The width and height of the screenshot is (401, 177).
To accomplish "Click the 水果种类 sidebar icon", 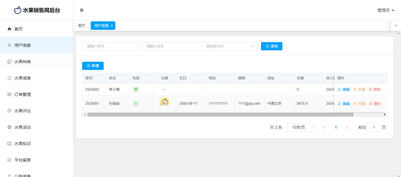I will point(9,62).
